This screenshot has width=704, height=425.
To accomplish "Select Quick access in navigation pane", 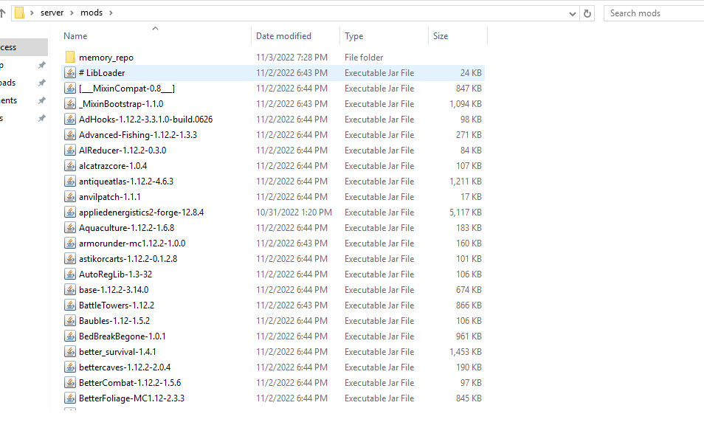I will click(x=22, y=47).
